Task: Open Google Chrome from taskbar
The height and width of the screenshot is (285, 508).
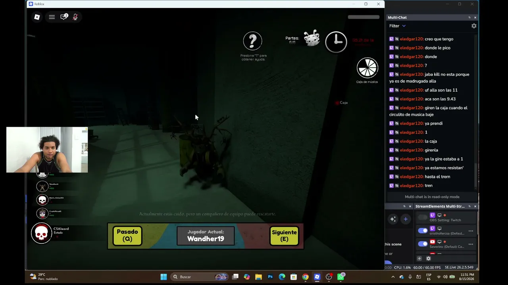Action: pos(305,277)
